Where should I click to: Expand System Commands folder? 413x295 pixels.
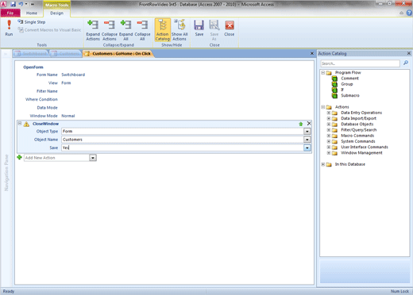pyautogui.click(x=329, y=141)
